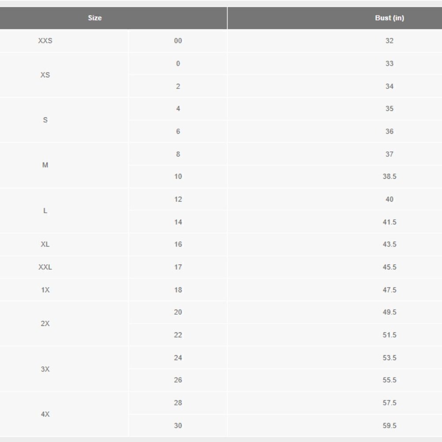The height and width of the screenshot is (442, 442).
Task: Click the 38.5 bust measurement
Action: click(389, 176)
